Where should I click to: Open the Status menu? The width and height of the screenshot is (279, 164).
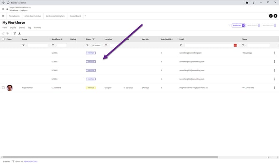[x=22, y=27]
